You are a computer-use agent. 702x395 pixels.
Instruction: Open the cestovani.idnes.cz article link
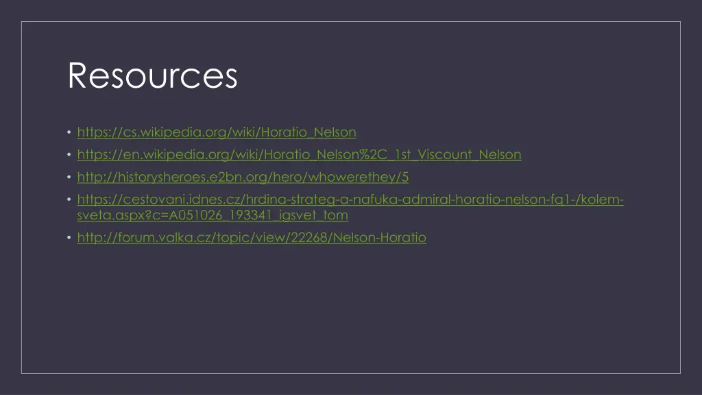[350, 200]
